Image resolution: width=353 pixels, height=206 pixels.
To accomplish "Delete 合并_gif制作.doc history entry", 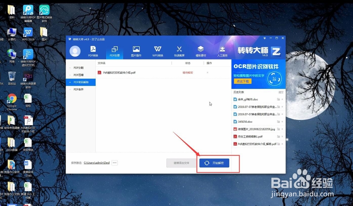I will (x=282, y=99).
